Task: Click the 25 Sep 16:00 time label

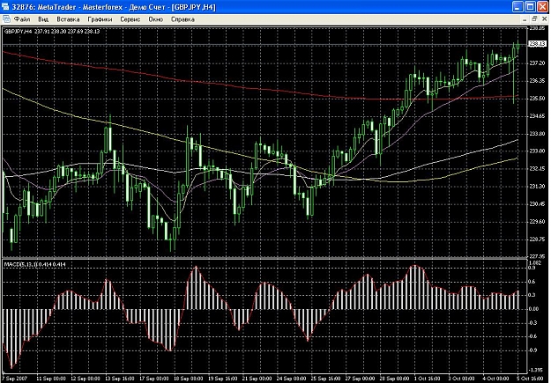Action: pos(325,379)
